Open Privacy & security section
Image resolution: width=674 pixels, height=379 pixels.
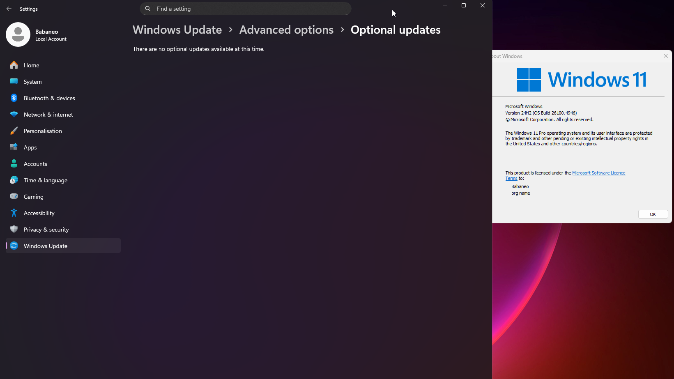[63, 230]
